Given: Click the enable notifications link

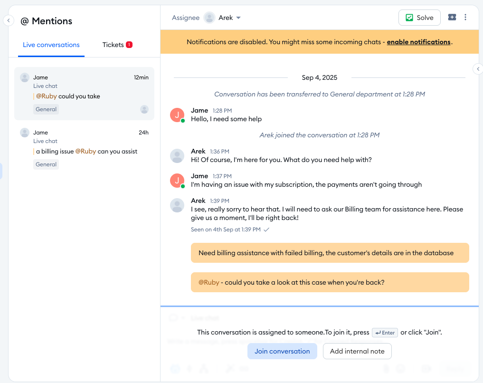Looking at the screenshot, I should [418, 42].
